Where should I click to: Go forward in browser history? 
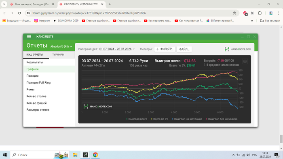(12, 13)
